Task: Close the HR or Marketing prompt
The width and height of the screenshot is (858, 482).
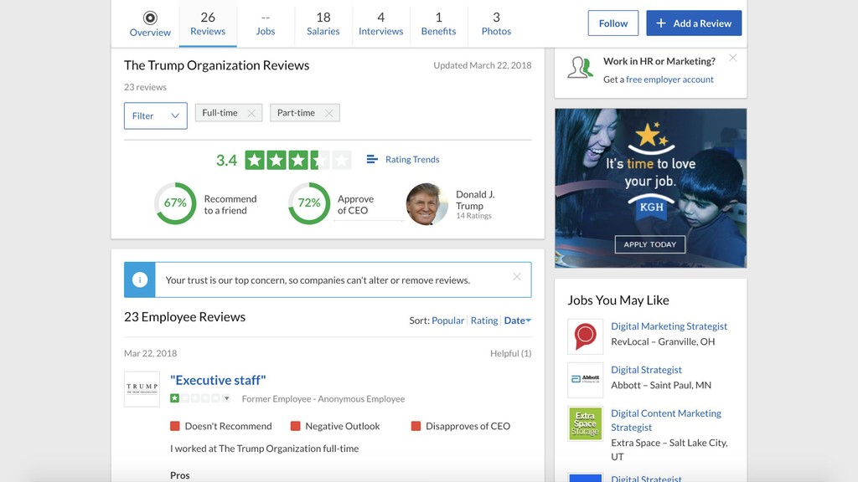Action: click(x=732, y=58)
